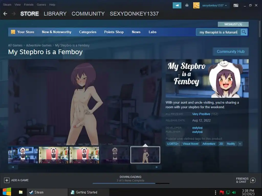The height and width of the screenshot is (196, 262).
Task: Open the Your Store dropdown menu
Action: point(26,32)
